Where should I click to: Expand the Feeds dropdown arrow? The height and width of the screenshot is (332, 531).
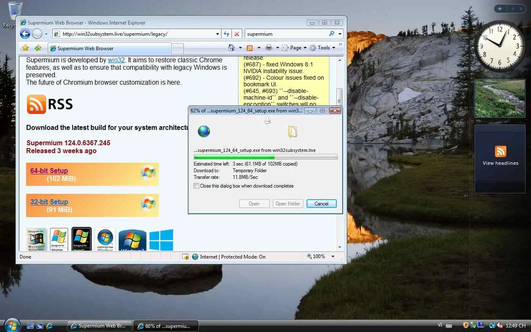pyautogui.click(x=259, y=48)
